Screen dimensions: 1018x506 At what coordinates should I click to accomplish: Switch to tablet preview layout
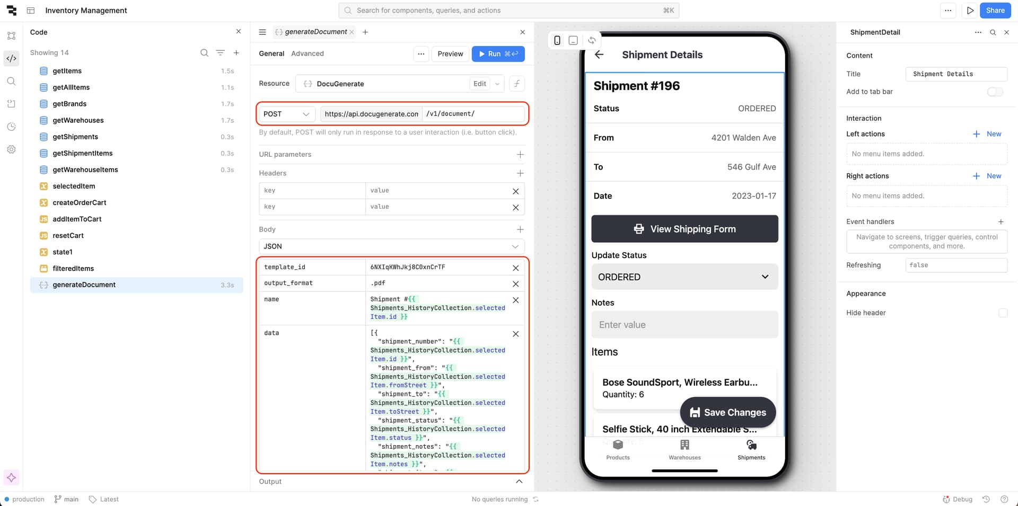tap(573, 40)
